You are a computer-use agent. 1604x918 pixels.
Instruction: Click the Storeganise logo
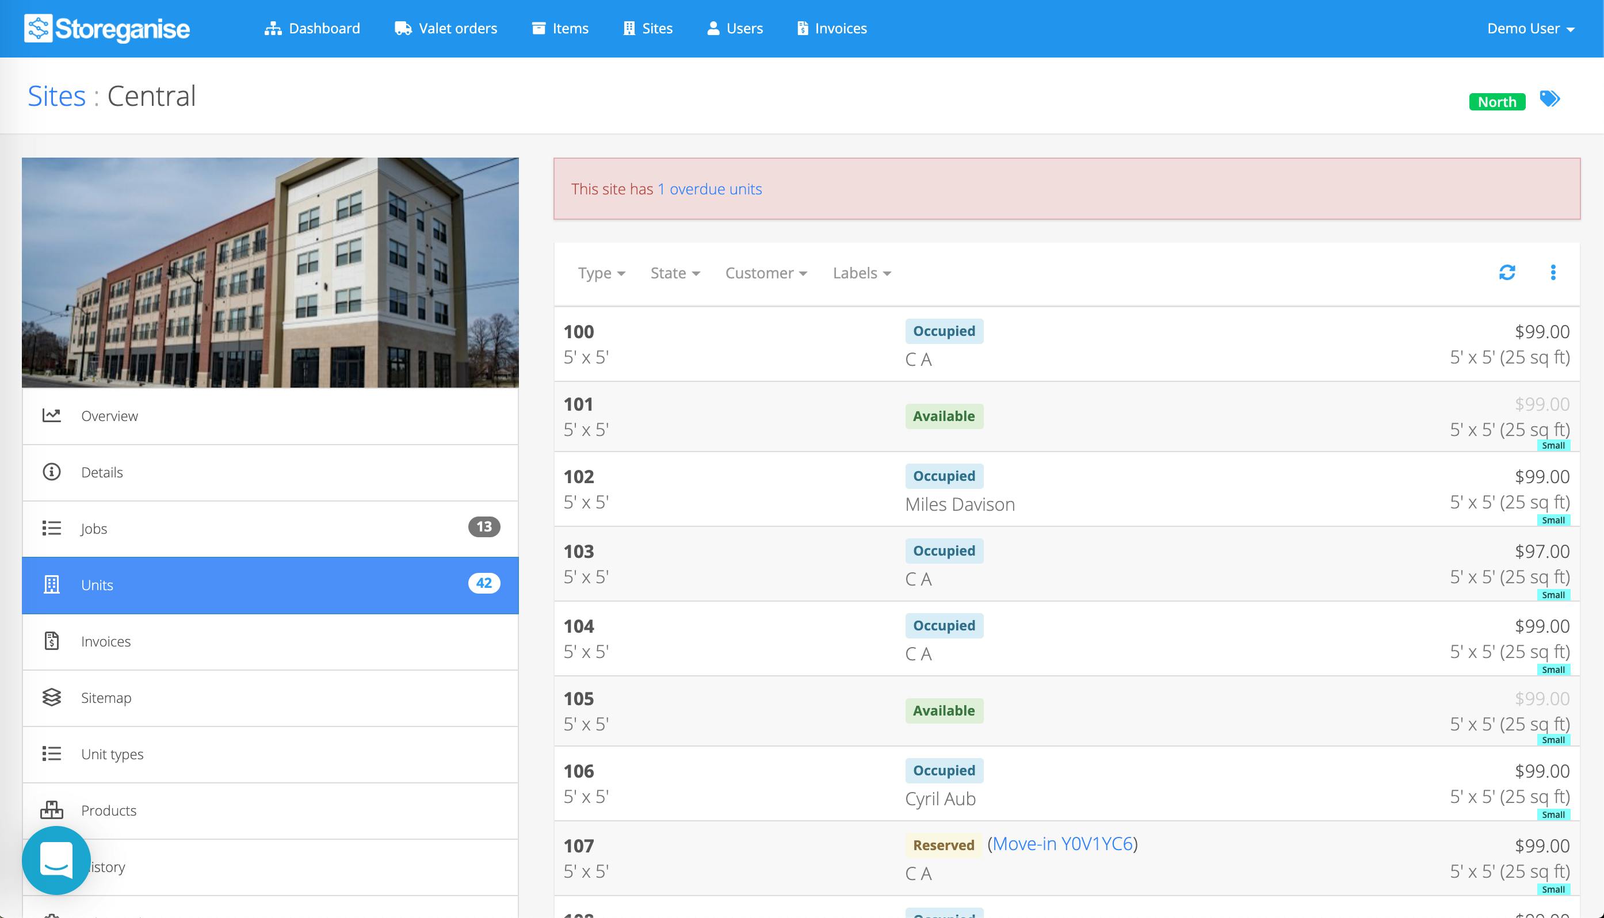click(x=107, y=28)
